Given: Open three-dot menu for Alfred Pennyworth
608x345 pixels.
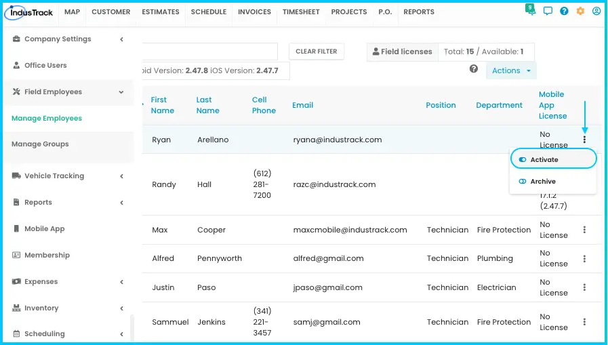Looking at the screenshot, I should tap(584, 258).
